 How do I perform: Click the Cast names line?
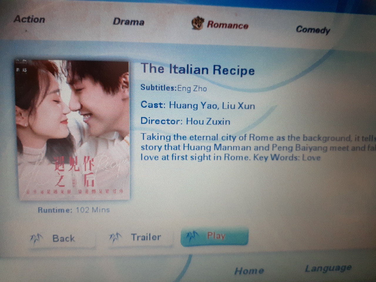coord(198,105)
